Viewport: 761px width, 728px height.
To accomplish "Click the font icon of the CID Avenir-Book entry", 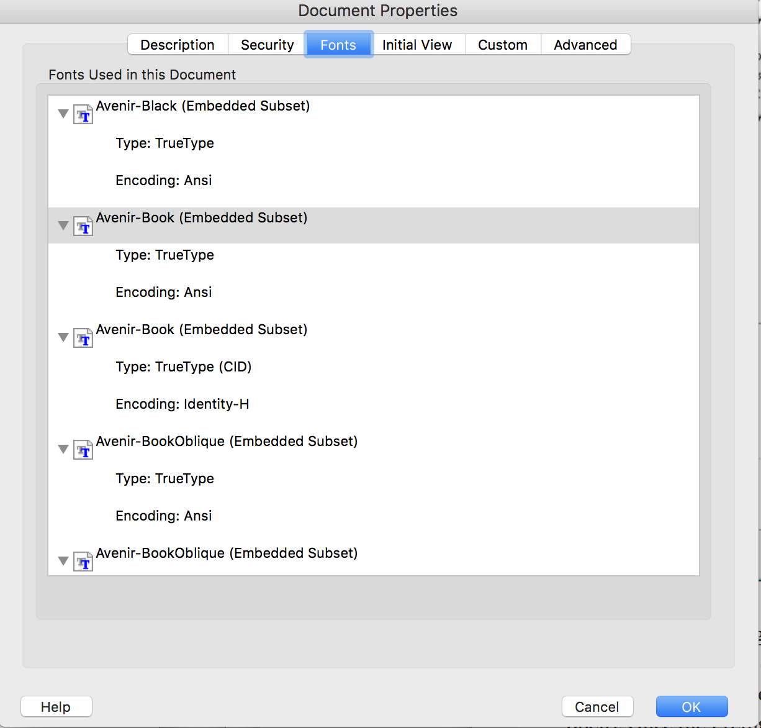I will (83, 339).
